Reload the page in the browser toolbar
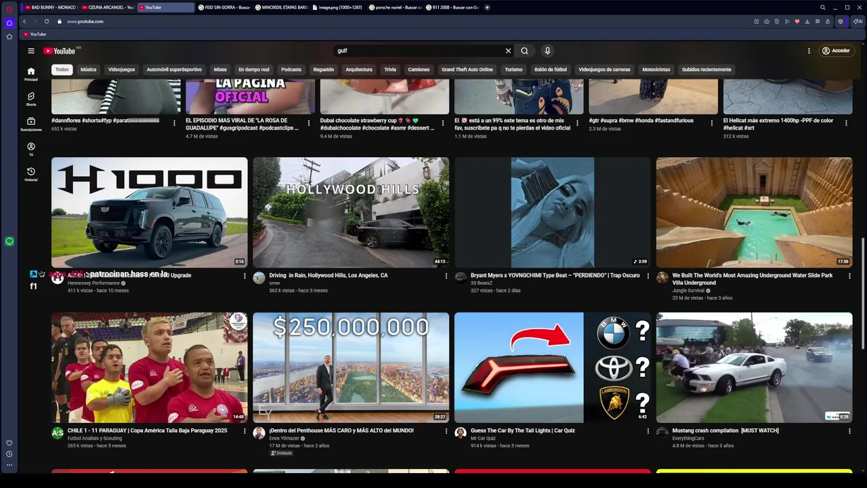The image size is (867, 488). click(x=46, y=21)
